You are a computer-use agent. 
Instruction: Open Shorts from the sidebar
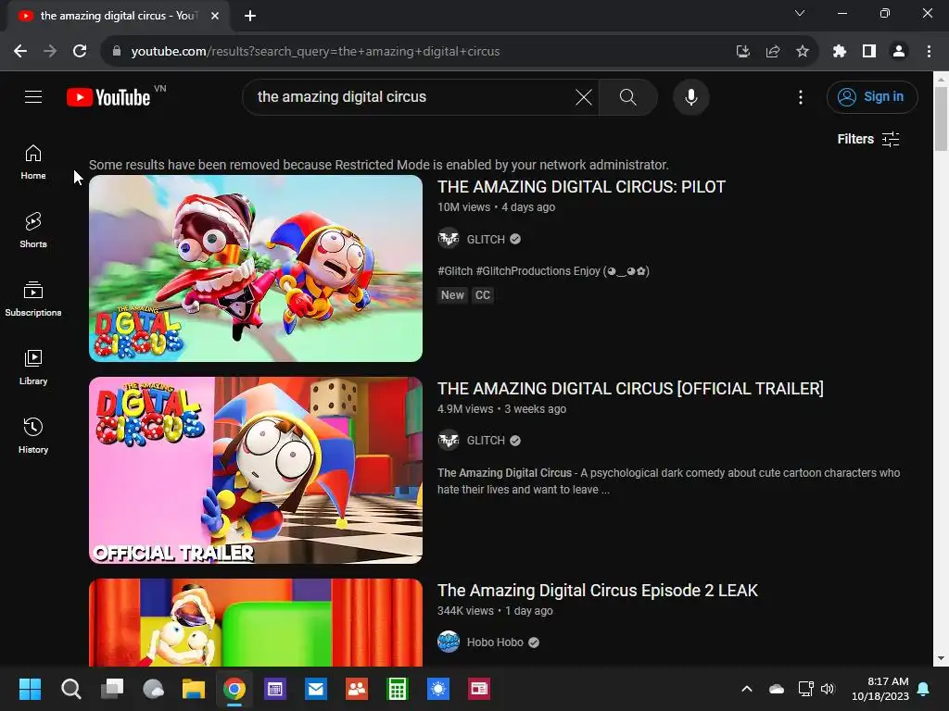pyautogui.click(x=33, y=231)
